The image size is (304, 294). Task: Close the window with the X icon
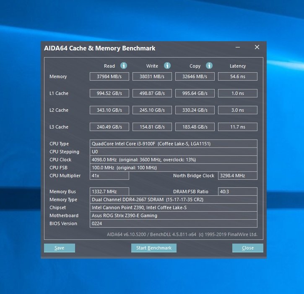tap(257, 47)
